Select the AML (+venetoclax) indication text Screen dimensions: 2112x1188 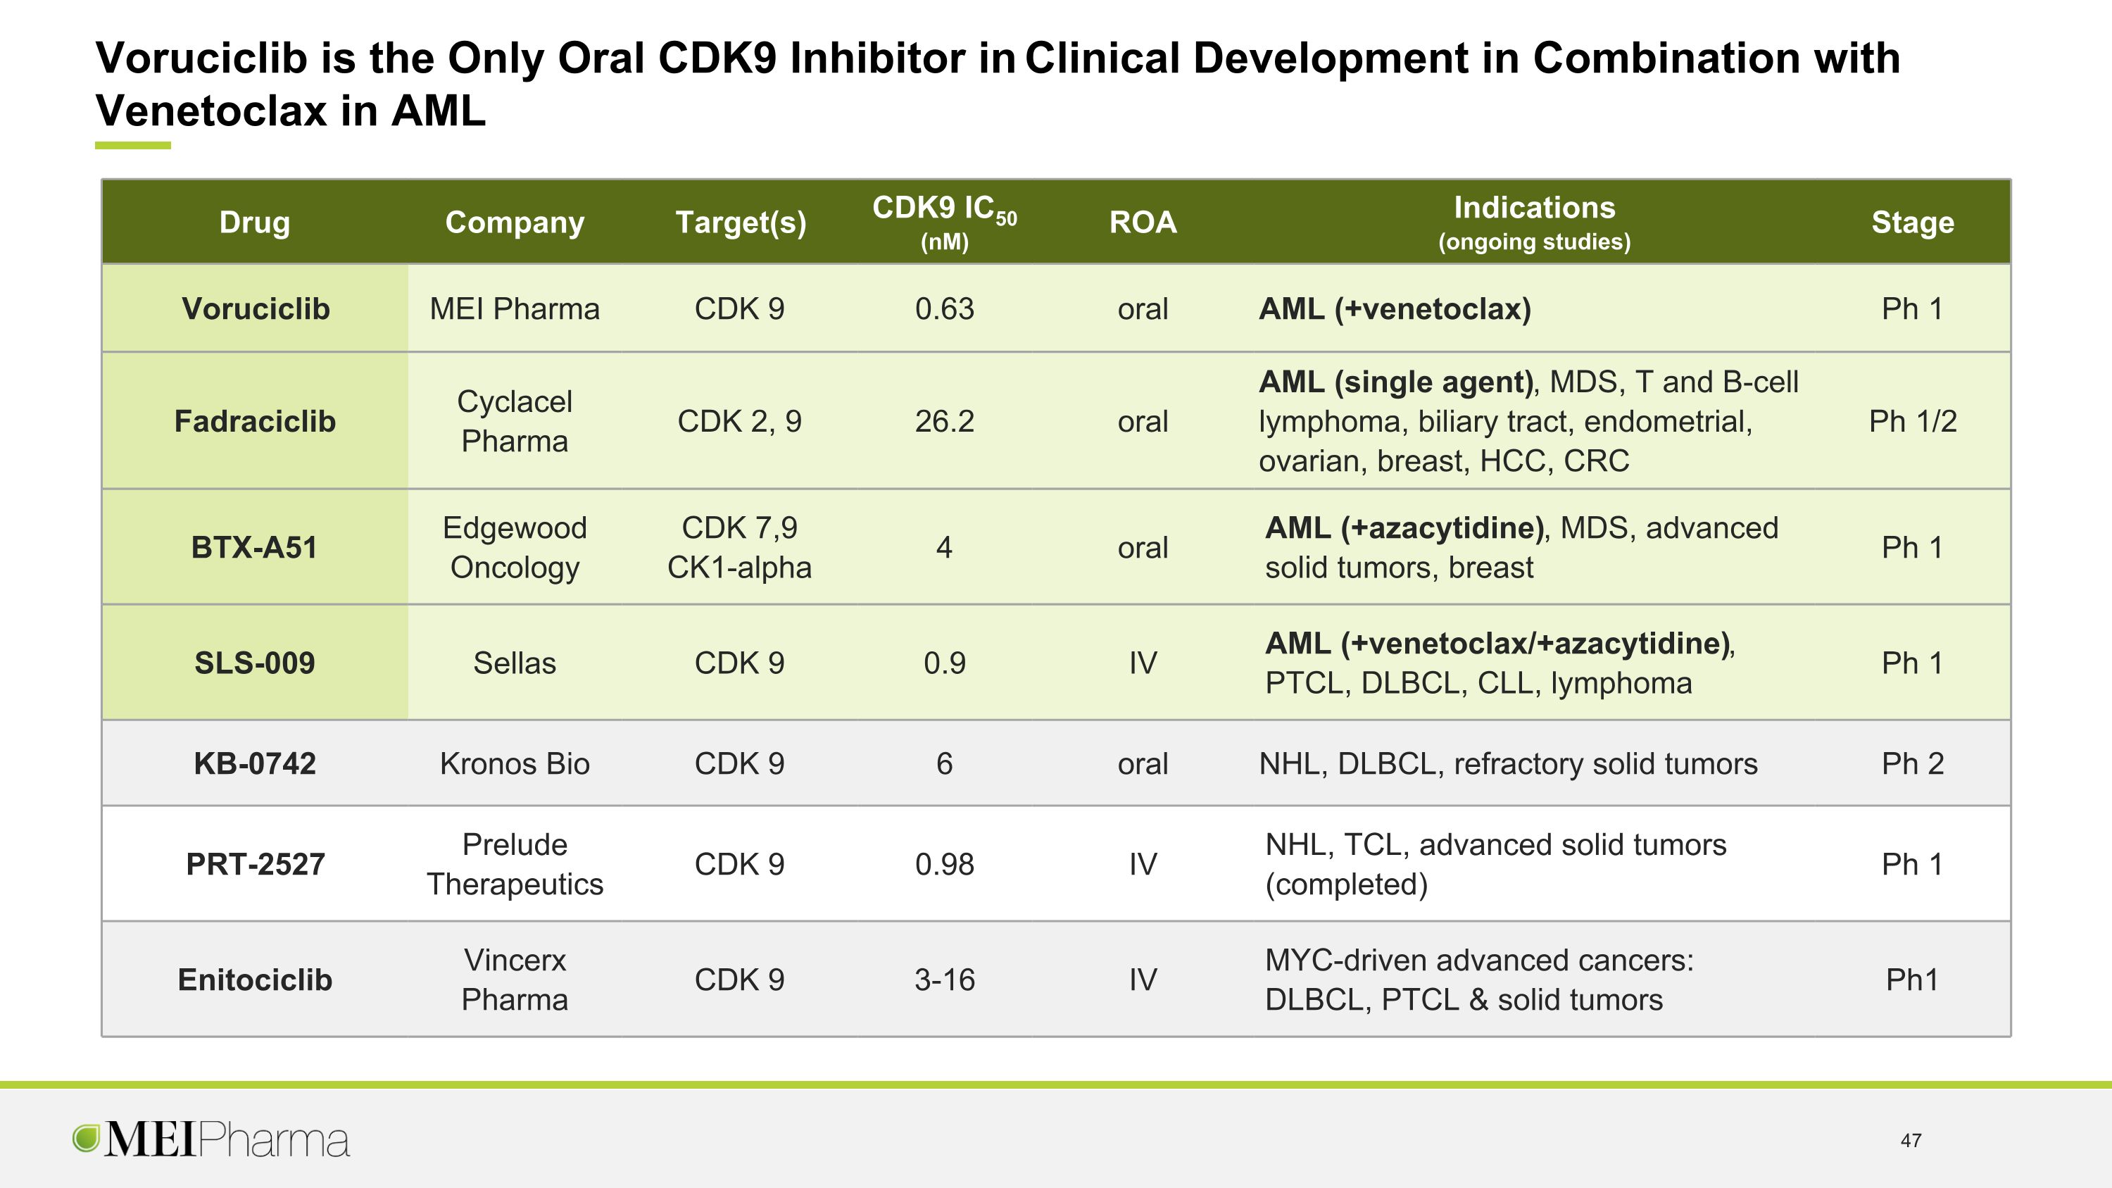click(x=1395, y=309)
